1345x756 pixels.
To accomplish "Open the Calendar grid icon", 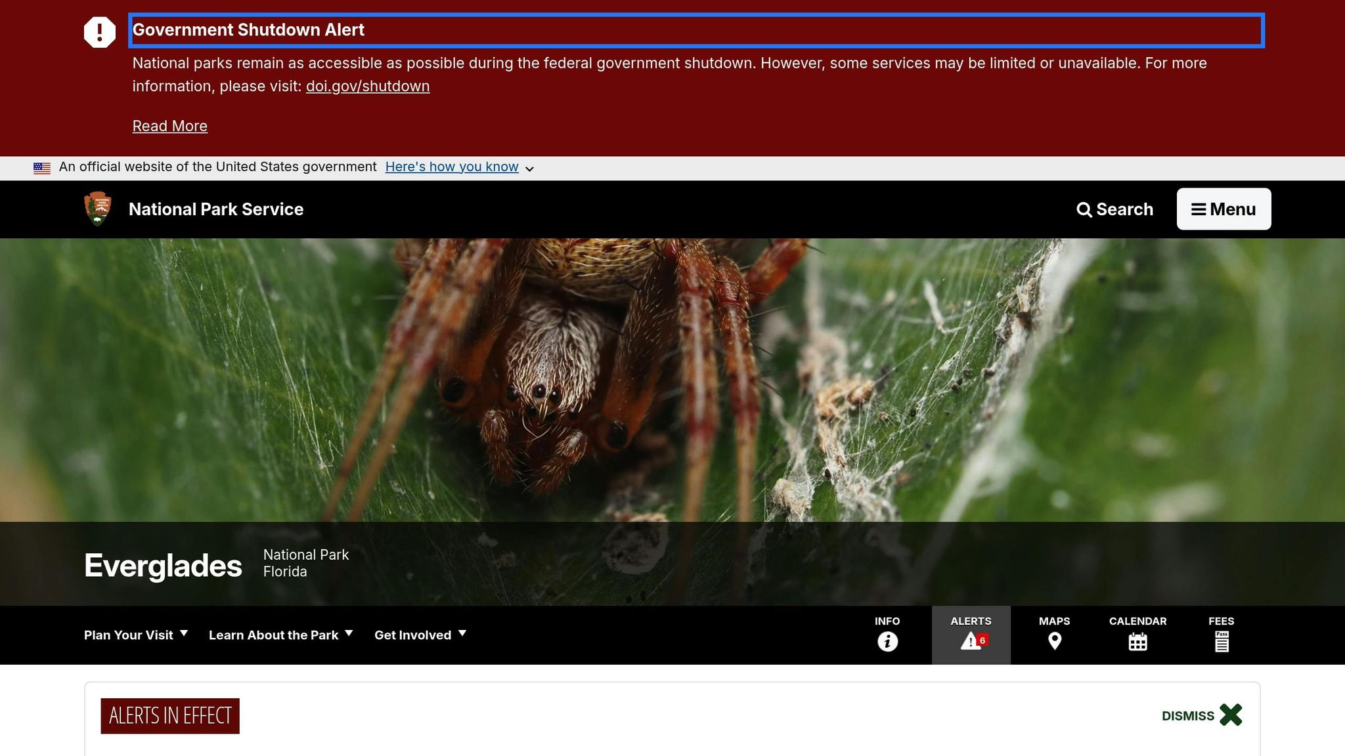I will (1137, 642).
